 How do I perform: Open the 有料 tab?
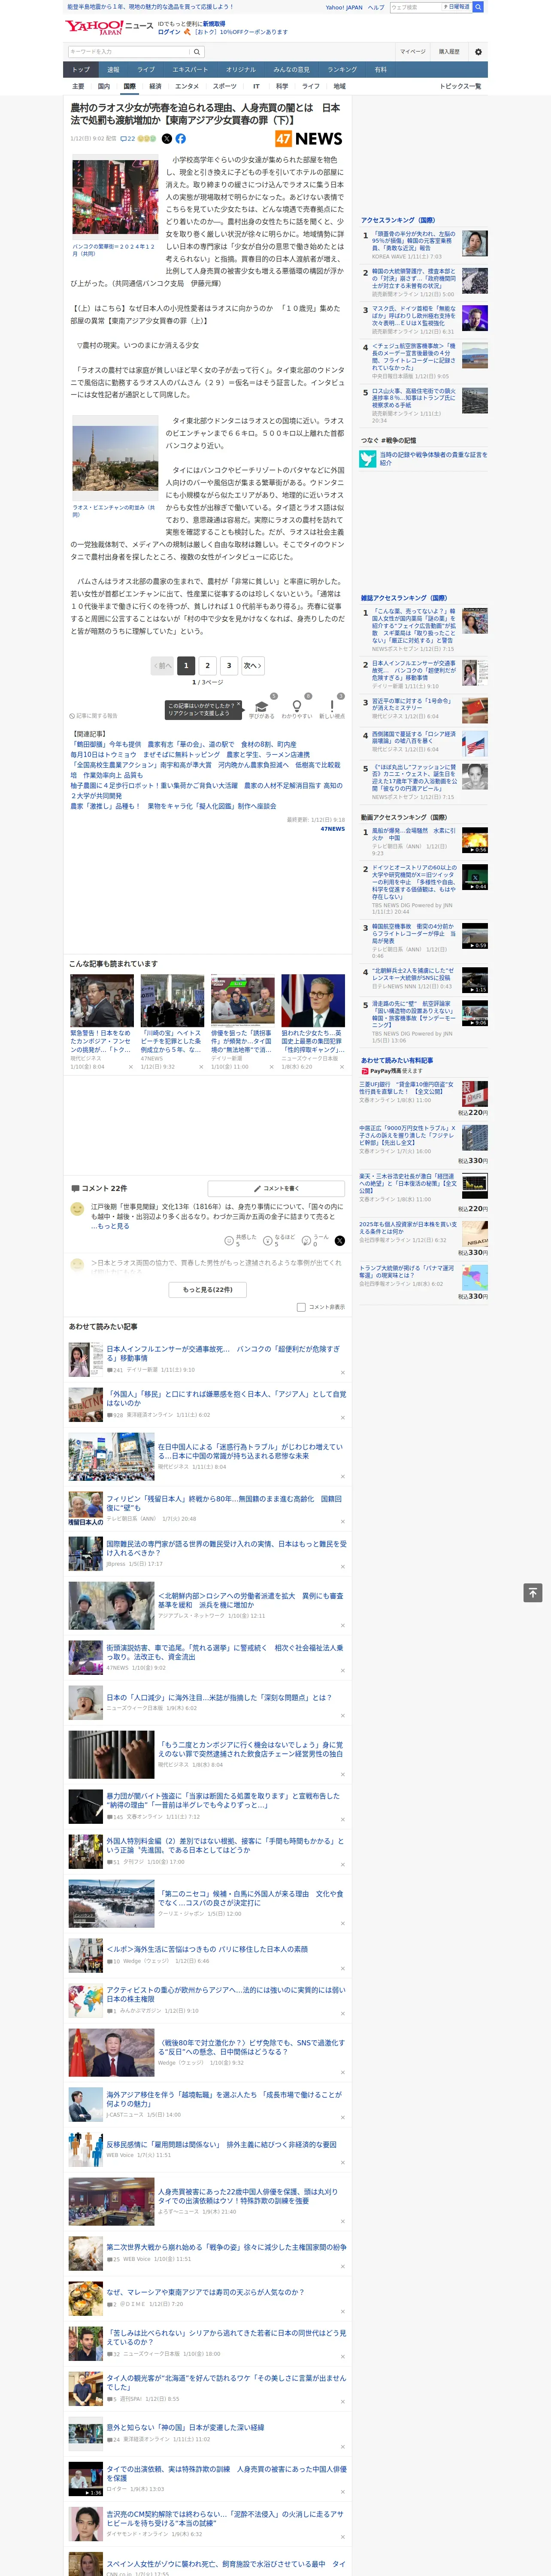coord(380,70)
